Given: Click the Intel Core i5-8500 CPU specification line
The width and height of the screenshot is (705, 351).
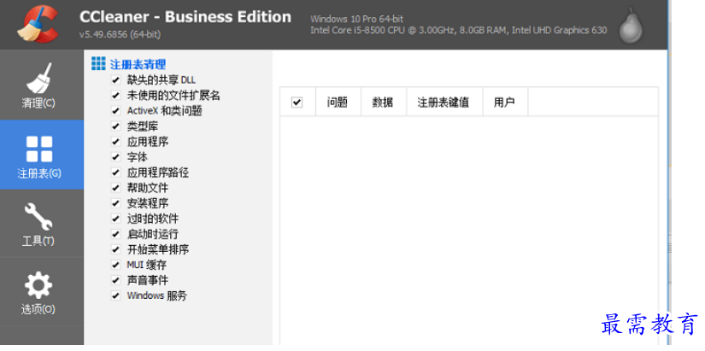Looking at the screenshot, I should click(459, 30).
